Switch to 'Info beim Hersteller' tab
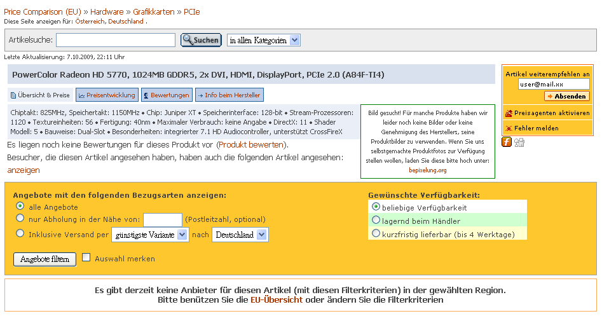This screenshot has height=323, width=602. coord(229,95)
